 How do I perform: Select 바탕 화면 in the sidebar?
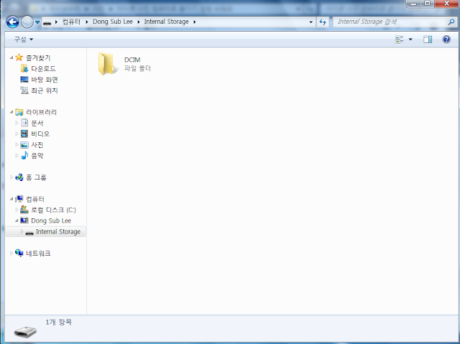[x=44, y=80]
